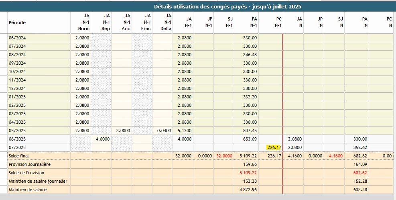Click the 332.20 value in the 01/2025 row
Viewport: 396px width, 200px height.
pos(250,97)
